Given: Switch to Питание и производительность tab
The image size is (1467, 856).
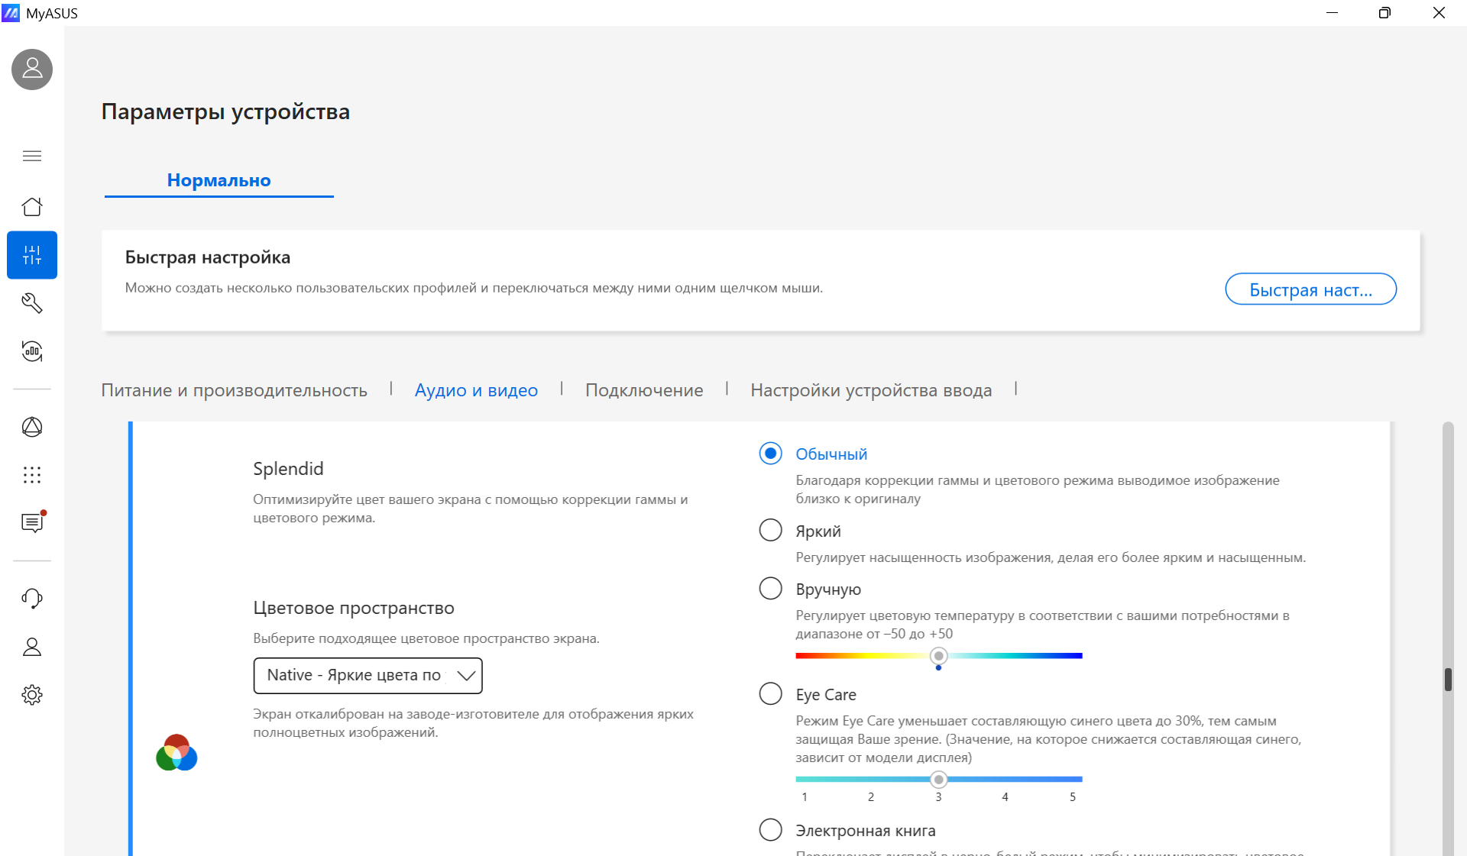Looking at the screenshot, I should 234,390.
